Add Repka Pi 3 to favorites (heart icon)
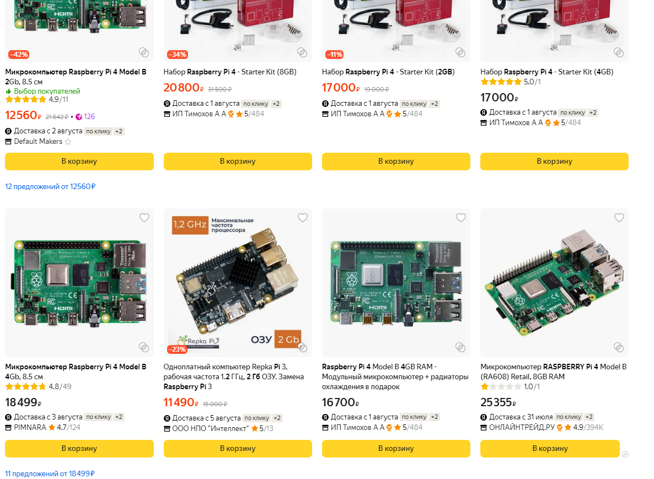654x479 pixels. click(302, 218)
